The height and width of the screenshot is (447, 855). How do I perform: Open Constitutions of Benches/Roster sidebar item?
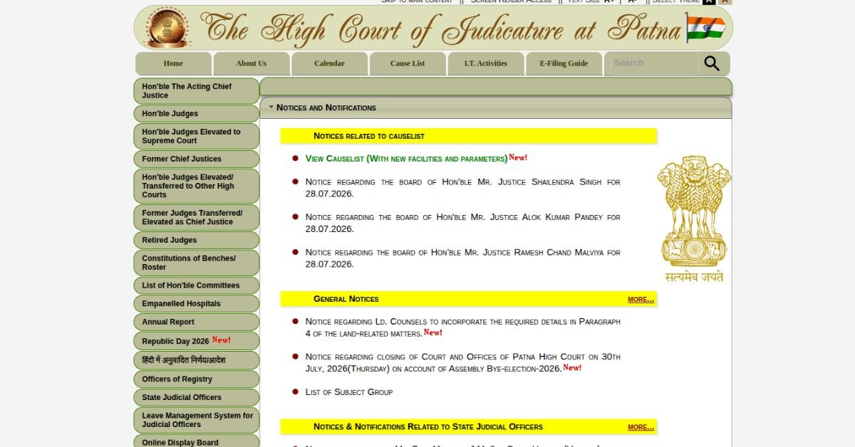[x=196, y=263]
